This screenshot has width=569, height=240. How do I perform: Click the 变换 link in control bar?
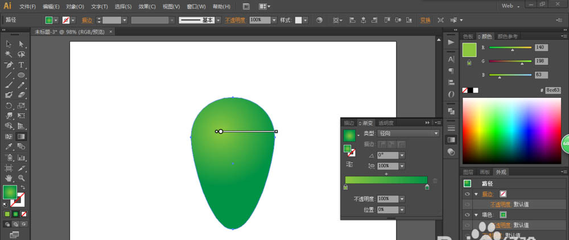(425, 20)
